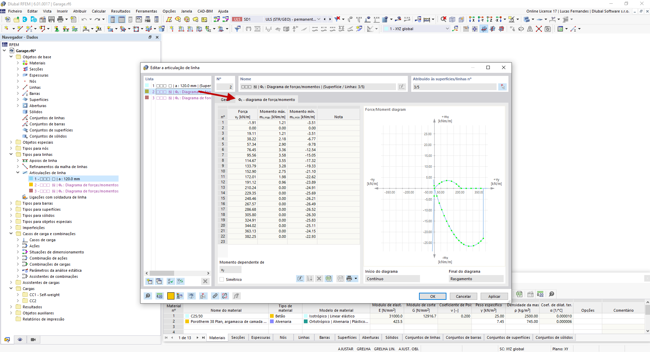
Task: Open the Ferramentas menu
Action: click(x=147, y=11)
